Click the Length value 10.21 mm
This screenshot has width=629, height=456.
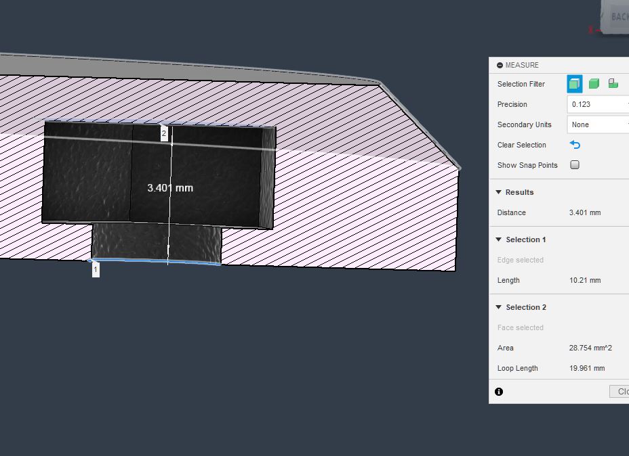click(585, 280)
